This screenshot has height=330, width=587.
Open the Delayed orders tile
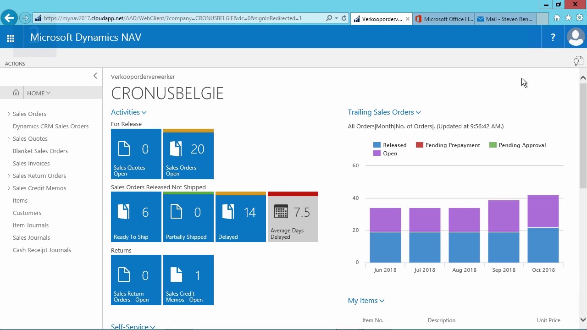tap(241, 217)
